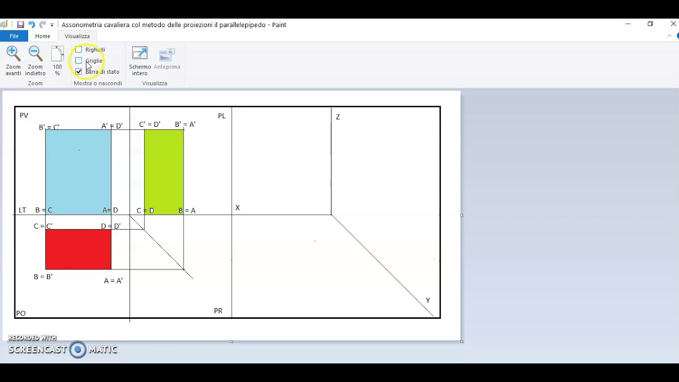Click the red rectangle on the canvas
The width and height of the screenshot is (679, 382).
pyautogui.click(x=79, y=249)
